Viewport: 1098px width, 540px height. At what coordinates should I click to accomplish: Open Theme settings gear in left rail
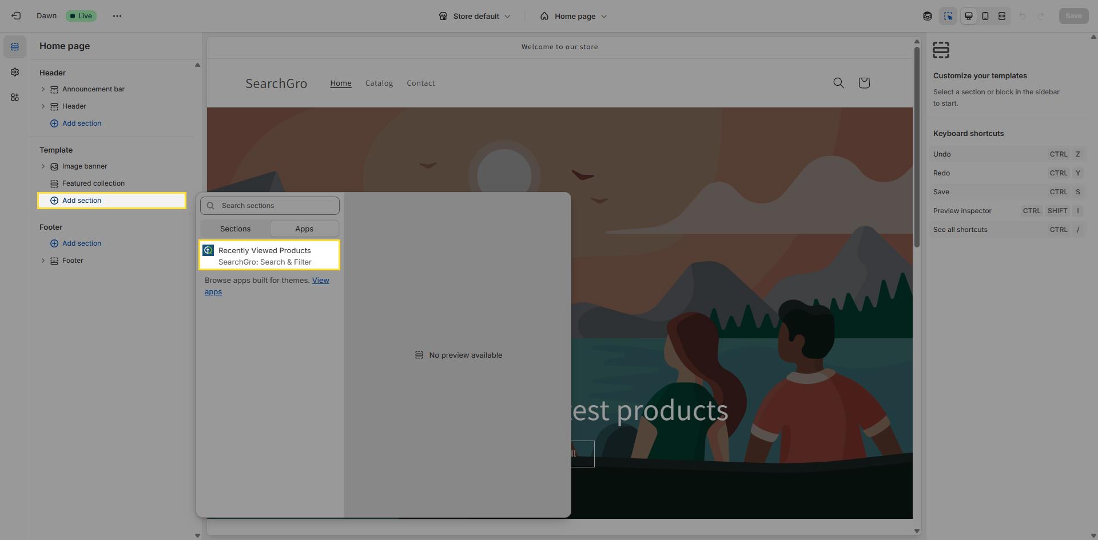(x=15, y=72)
